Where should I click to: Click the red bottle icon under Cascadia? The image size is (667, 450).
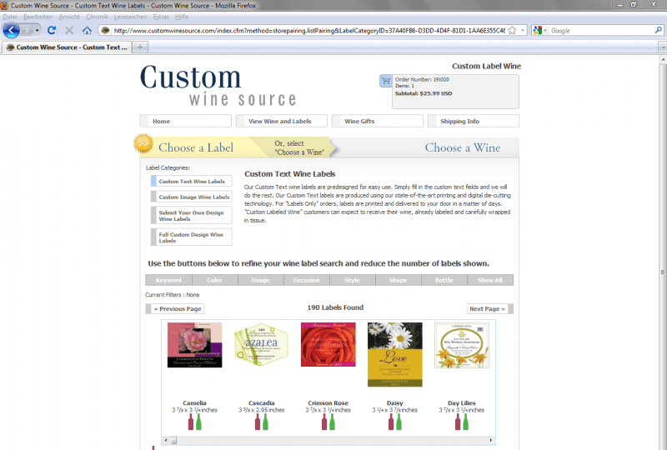(x=258, y=422)
